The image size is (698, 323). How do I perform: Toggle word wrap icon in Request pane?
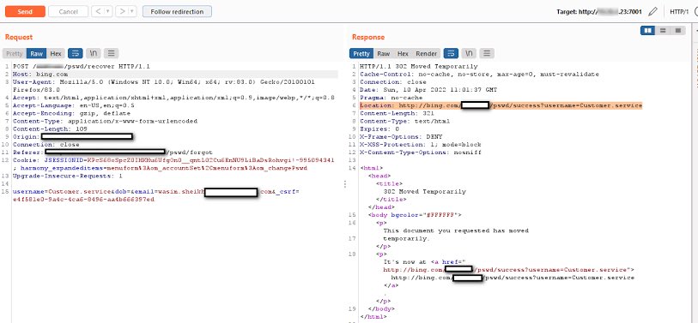76,53
